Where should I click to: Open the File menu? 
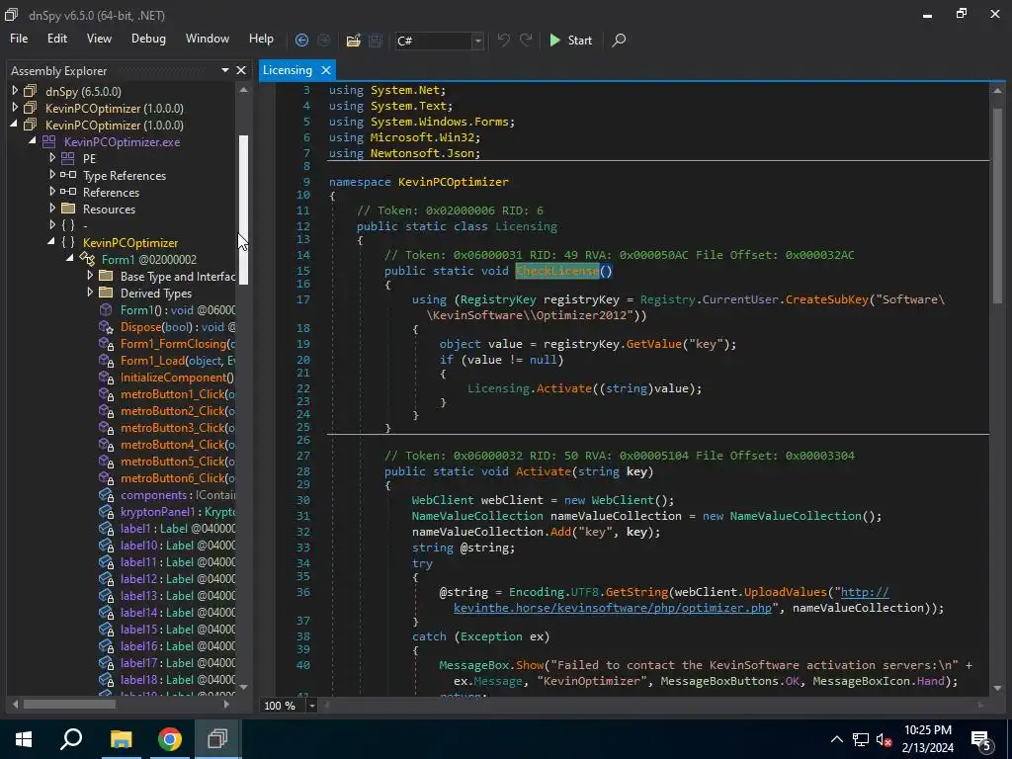tap(19, 39)
